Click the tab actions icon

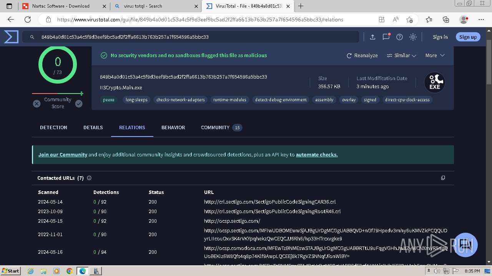9,6
